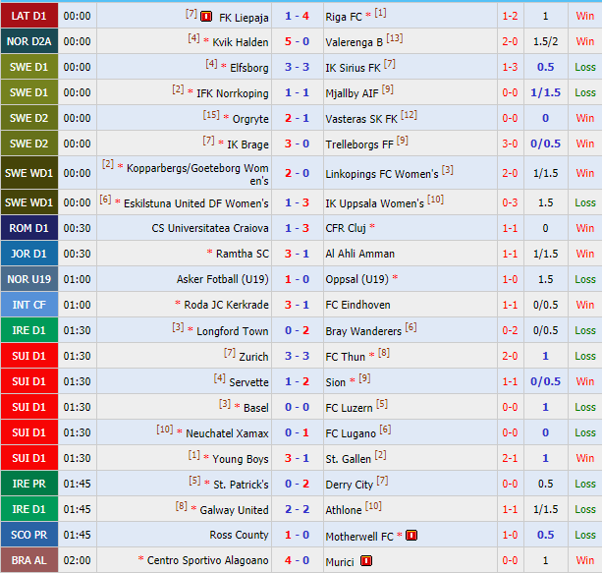The image size is (602, 573).
Task: Select team Roda JC Kerkrade
Action: click(x=226, y=305)
